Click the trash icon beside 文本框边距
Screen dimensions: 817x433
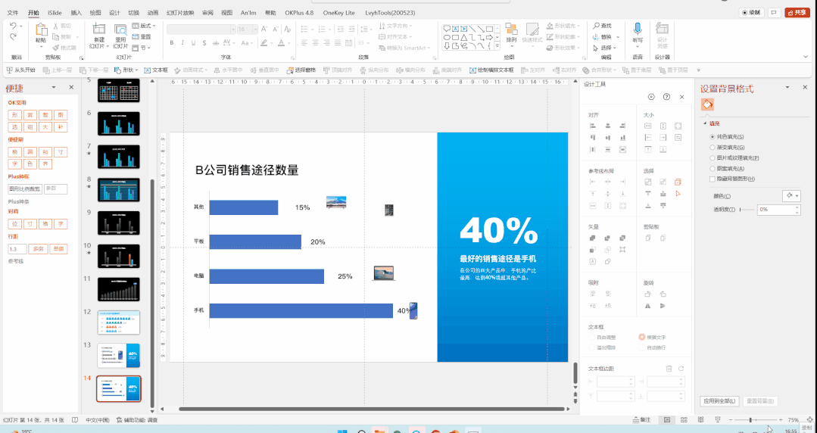(x=669, y=369)
